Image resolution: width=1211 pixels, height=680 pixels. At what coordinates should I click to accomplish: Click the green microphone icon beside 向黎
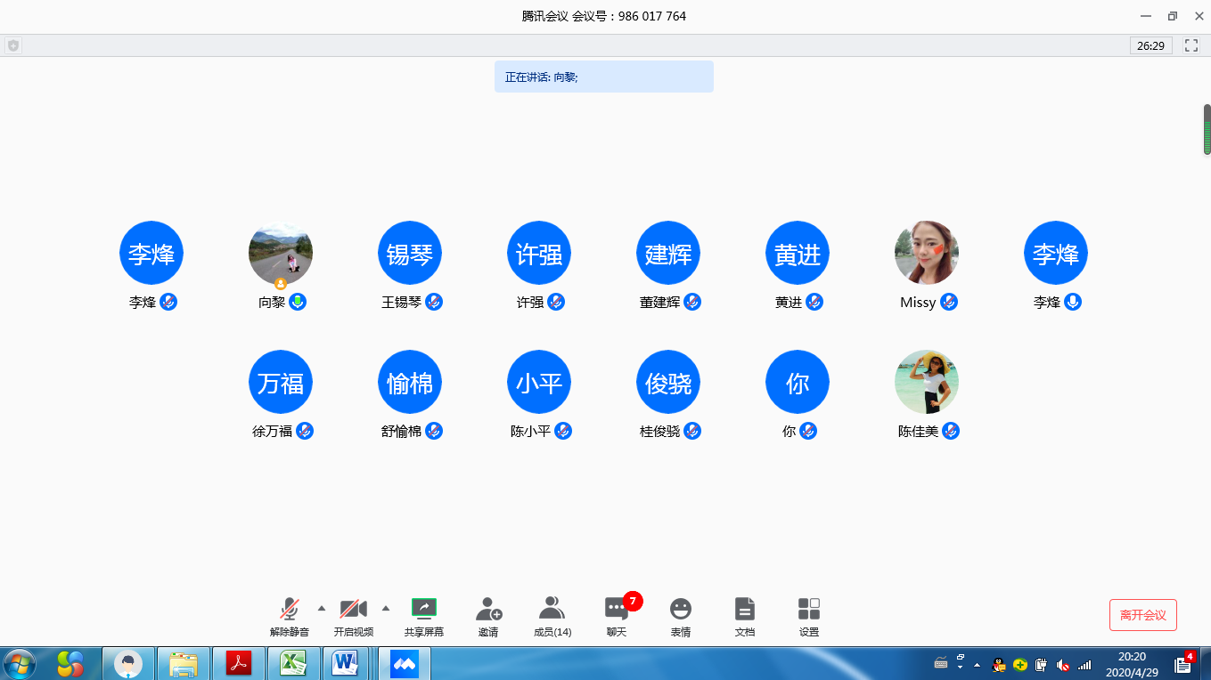(299, 302)
